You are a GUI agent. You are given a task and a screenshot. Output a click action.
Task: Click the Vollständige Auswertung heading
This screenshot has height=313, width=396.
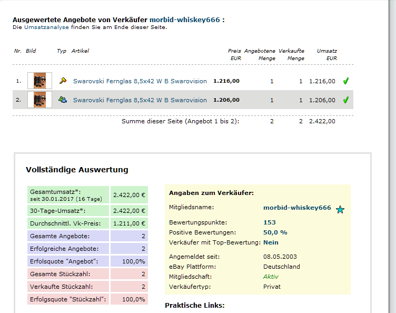tap(77, 170)
